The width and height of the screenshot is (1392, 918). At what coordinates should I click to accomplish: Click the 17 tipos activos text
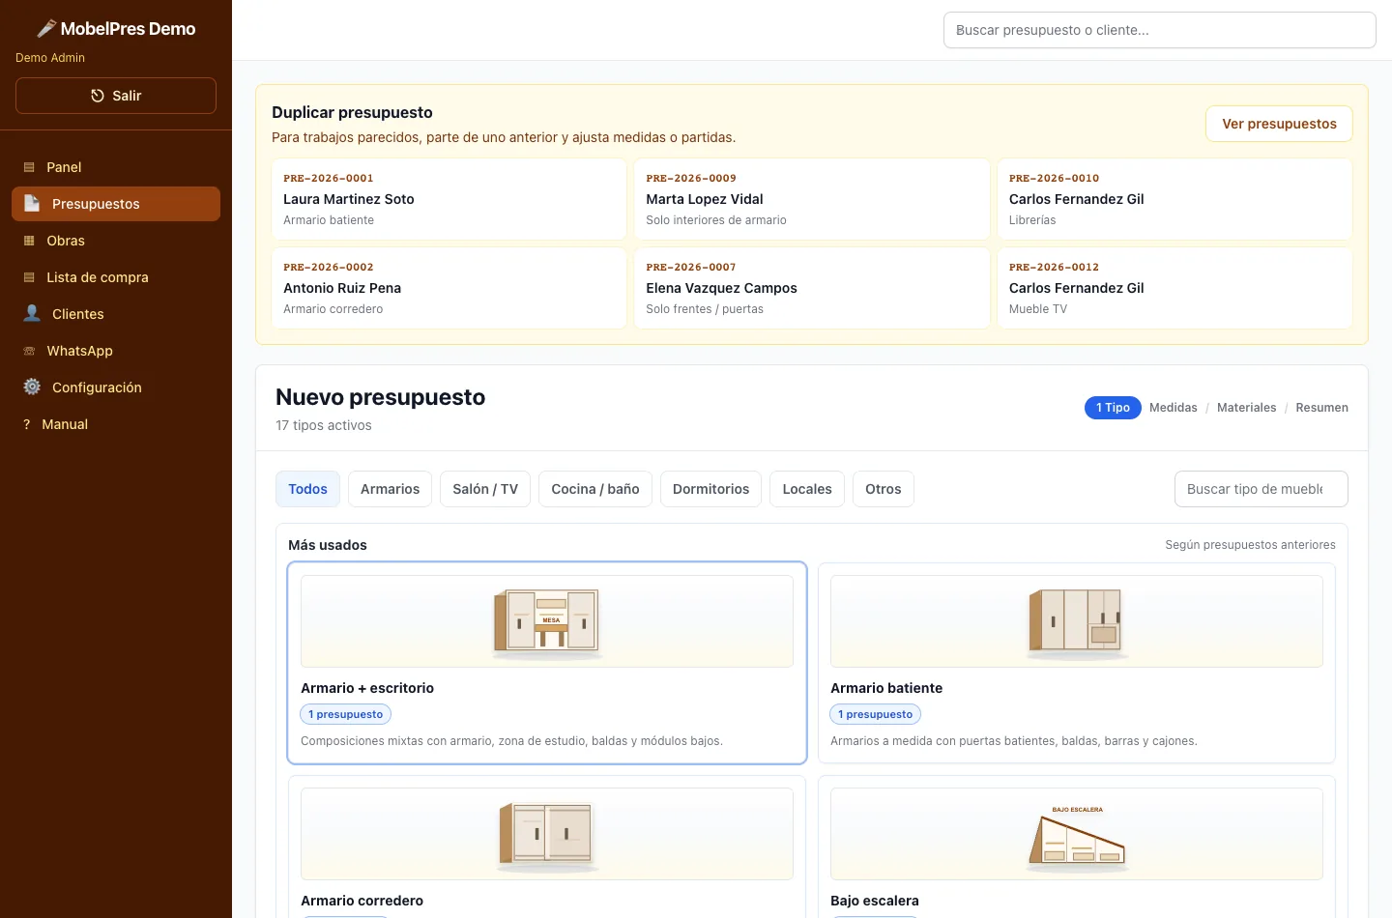click(x=324, y=425)
